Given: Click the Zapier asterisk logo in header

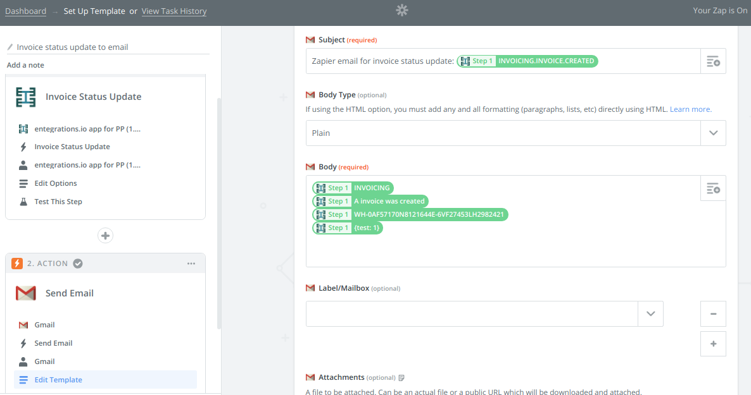Looking at the screenshot, I should point(402,11).
